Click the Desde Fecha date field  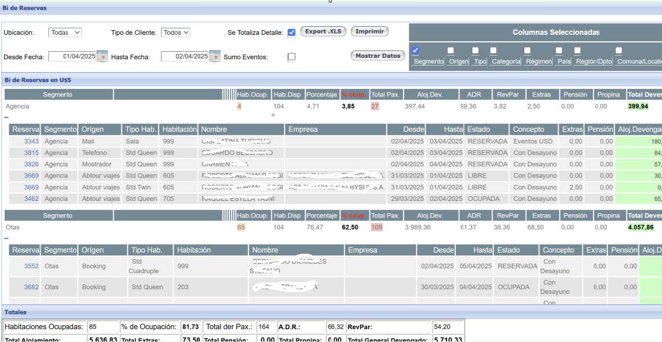[71, 56]
